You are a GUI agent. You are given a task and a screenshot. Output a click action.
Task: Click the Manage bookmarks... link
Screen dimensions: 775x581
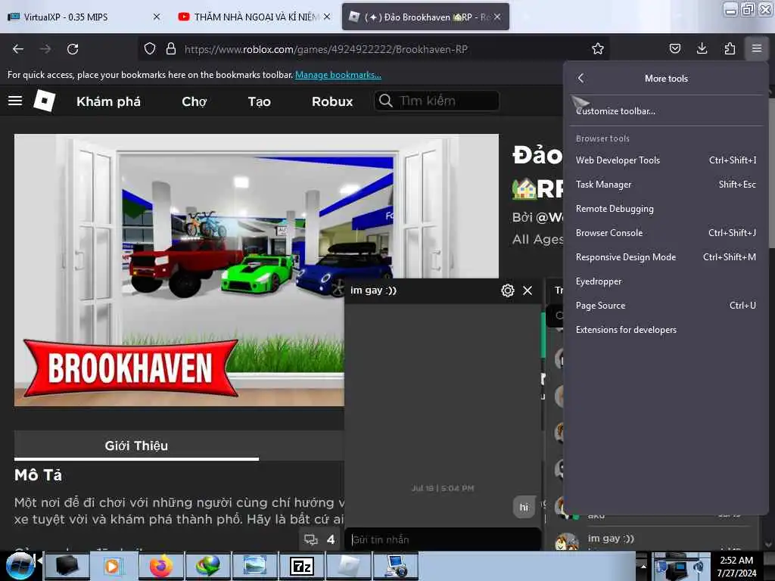click(338, 75)
